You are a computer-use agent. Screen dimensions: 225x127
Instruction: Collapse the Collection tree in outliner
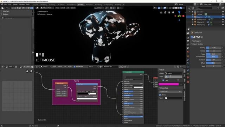pos(190,12)
